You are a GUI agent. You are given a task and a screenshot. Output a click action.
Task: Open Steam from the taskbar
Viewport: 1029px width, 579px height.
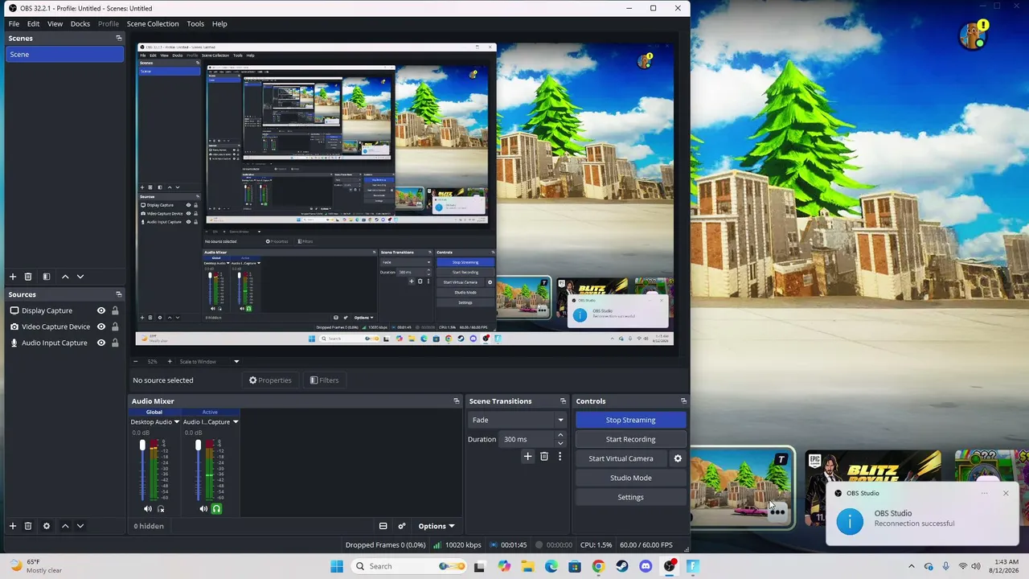(621, 566)
